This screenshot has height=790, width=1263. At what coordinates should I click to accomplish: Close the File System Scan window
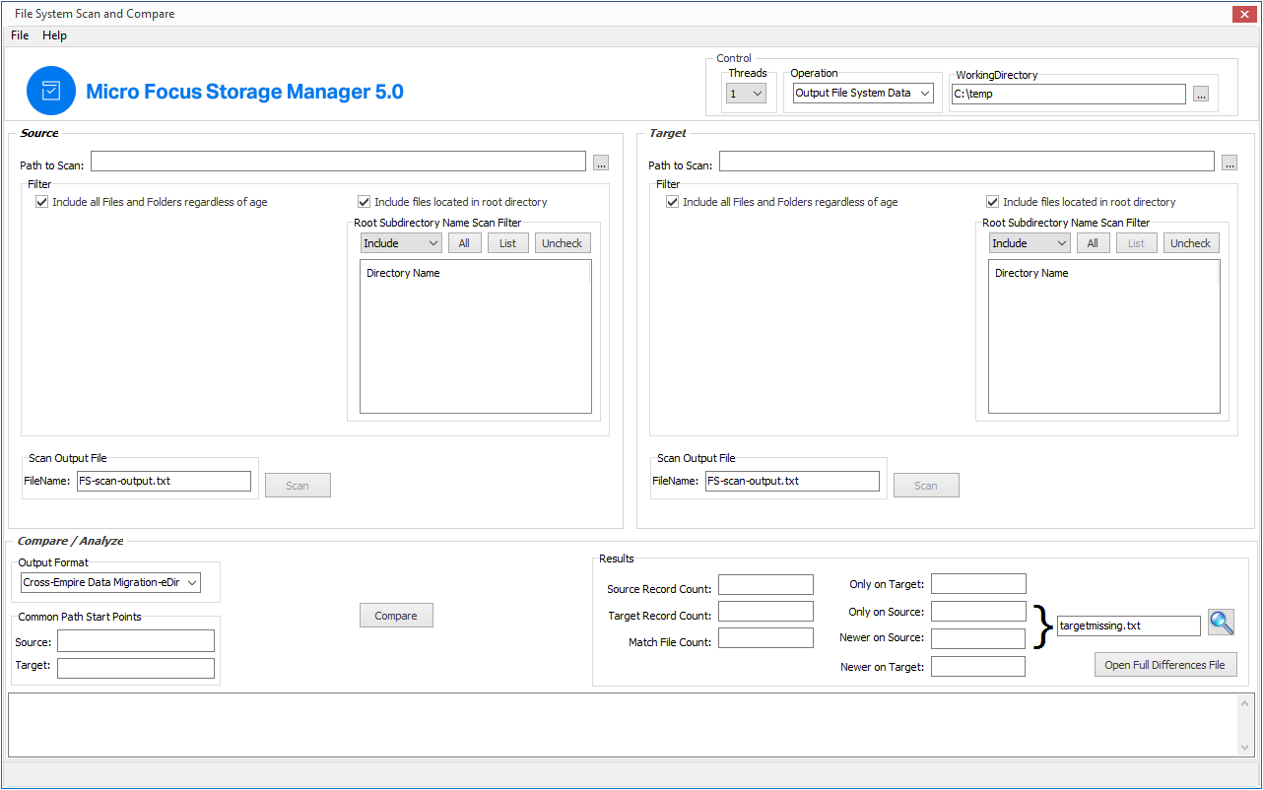1243,14
